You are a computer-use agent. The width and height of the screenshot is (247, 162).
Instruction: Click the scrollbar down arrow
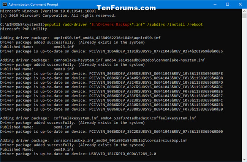244,159
